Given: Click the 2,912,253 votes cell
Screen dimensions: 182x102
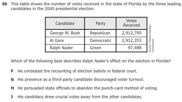Looking at the screenshot, I should 132,41.
